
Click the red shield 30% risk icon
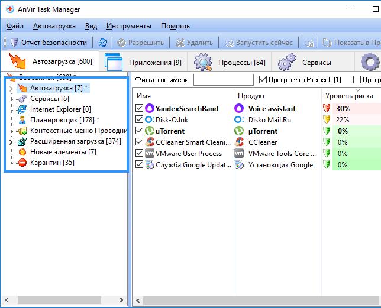pyautogui.click(x=327, y=109)
